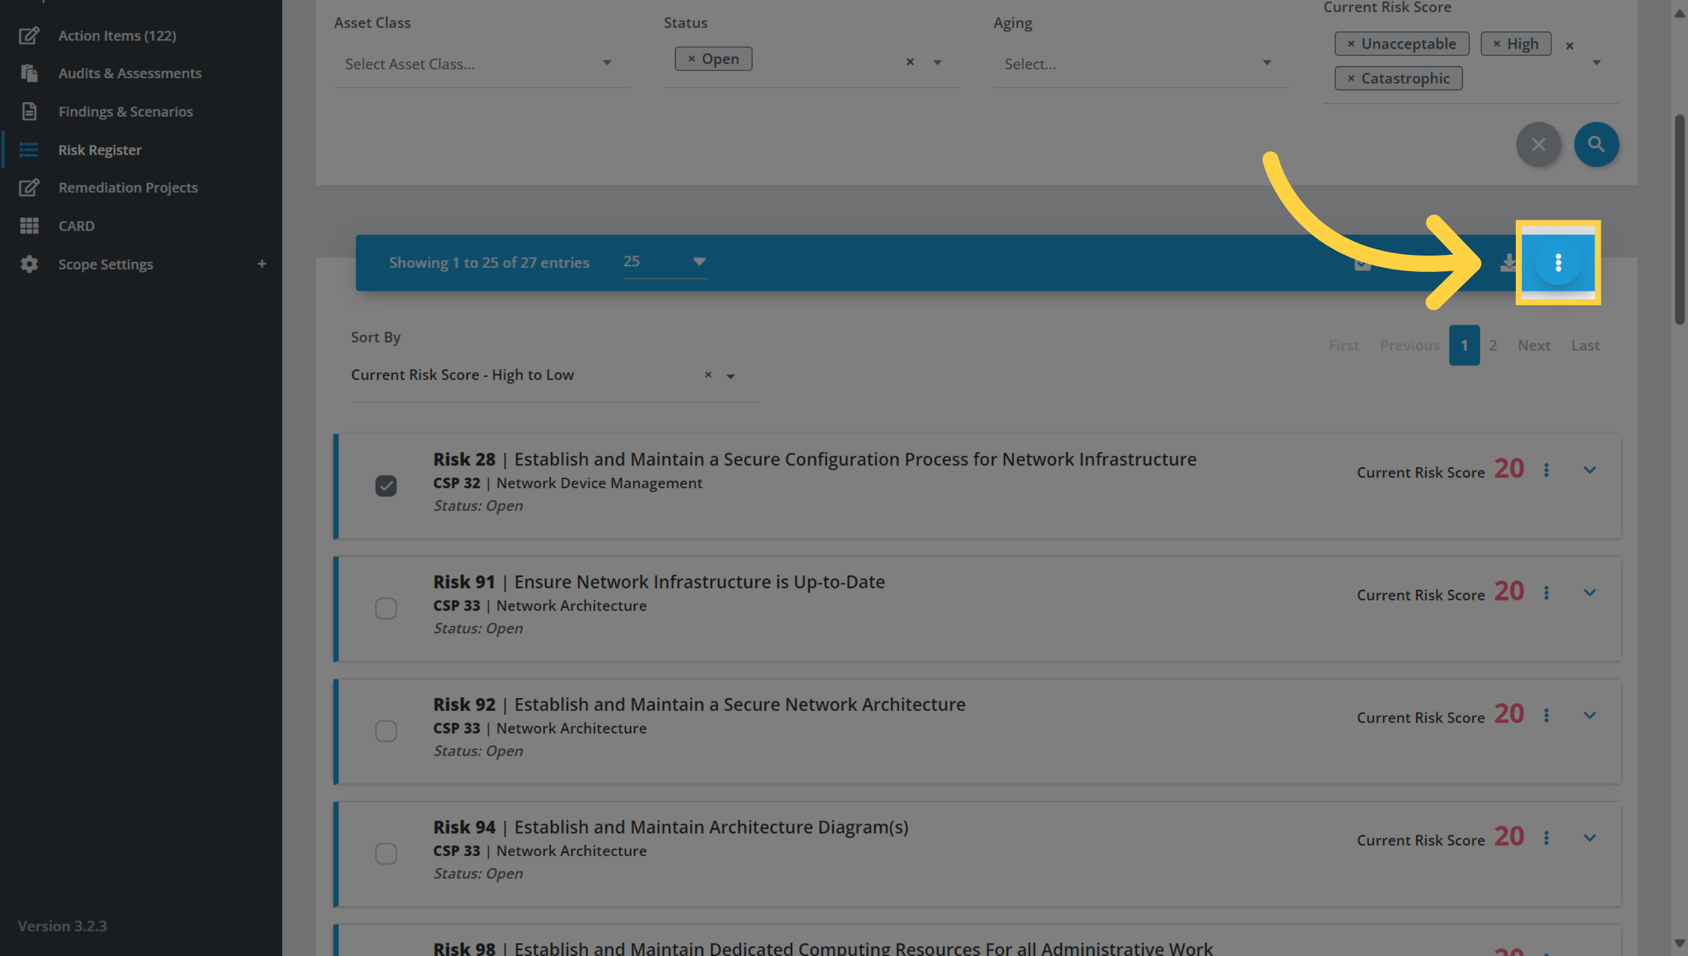Open Risk 92 three-dots options menu

point(1546,715)
